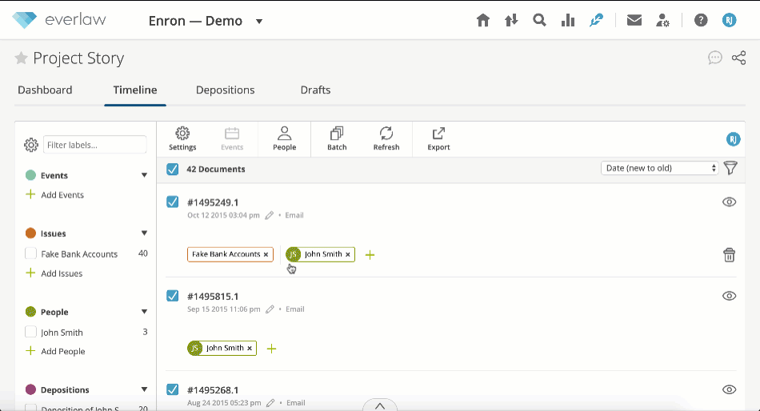
Task: Switch to the Drafts tab
Action: click(x=315, y=90)
